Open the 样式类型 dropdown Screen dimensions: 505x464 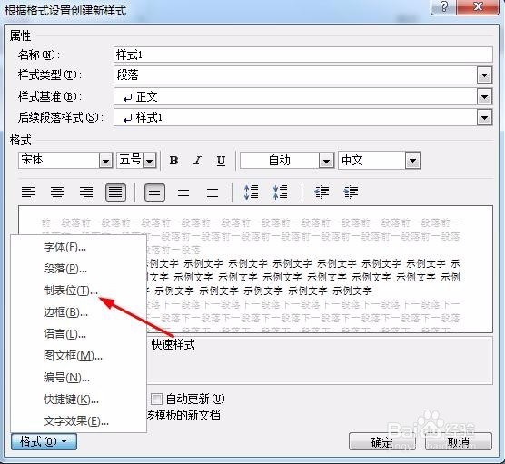pos(484,75)
